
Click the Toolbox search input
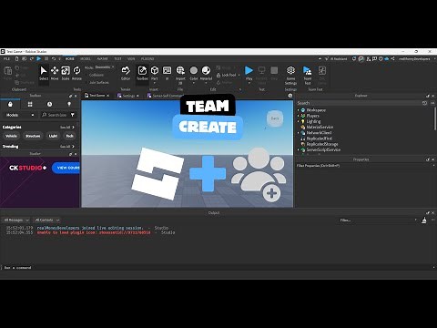tap(55, 115)
